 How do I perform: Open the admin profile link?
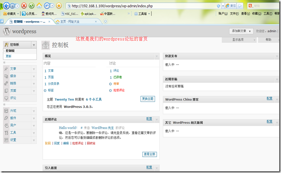click(x=272, y=31)
